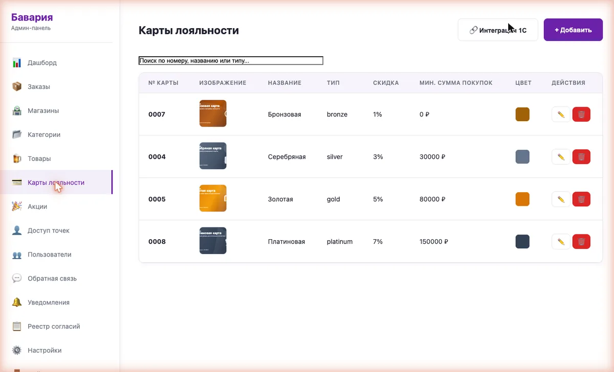Open the Платиновая card image thumbnail
The width and height of the screenshot is (614, 372).
[213, 241]
